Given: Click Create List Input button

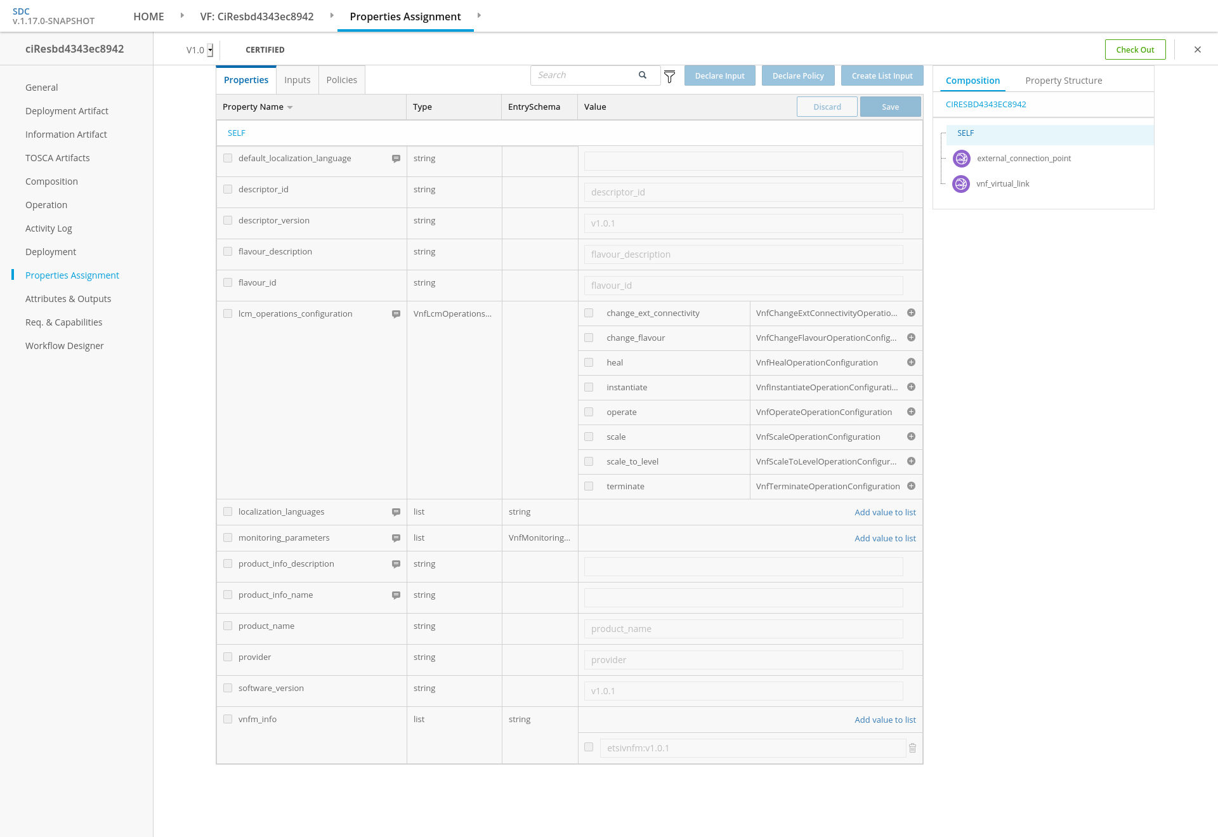Looking at the screenshot, I should coord(882,76).
